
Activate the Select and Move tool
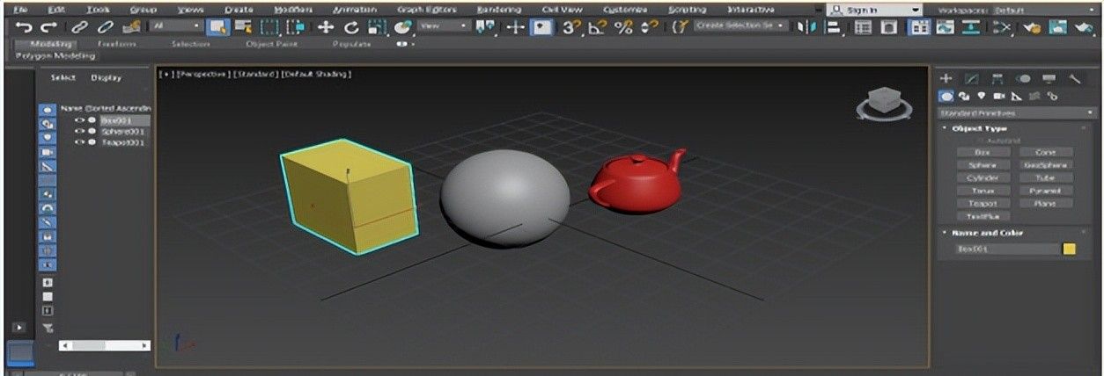(326, 28)
